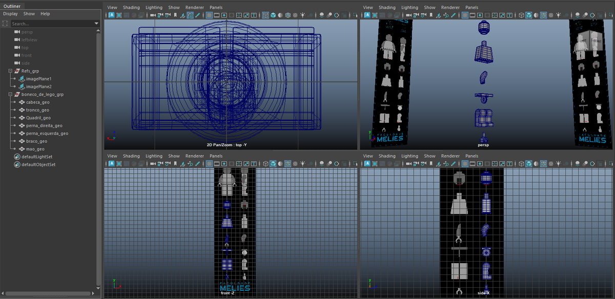Click Grease Pencil icon in persp panel

click(x=454, y=15)
